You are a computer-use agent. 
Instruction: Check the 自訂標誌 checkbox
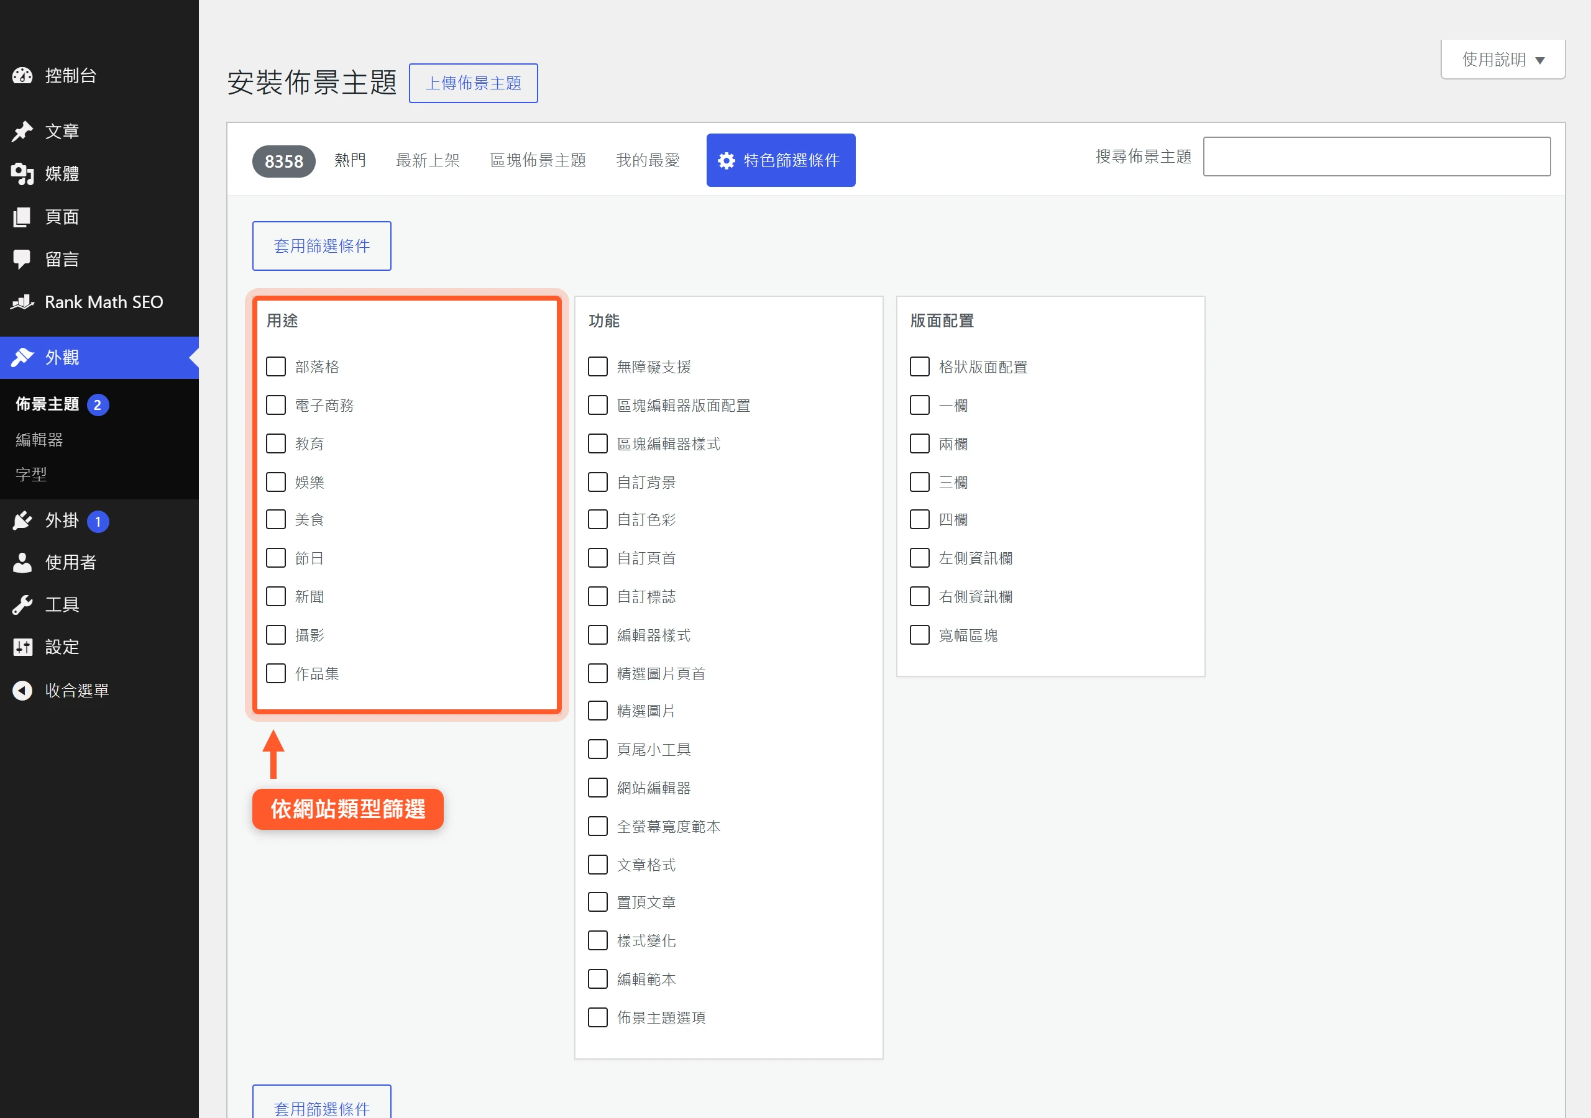(597, 596)
